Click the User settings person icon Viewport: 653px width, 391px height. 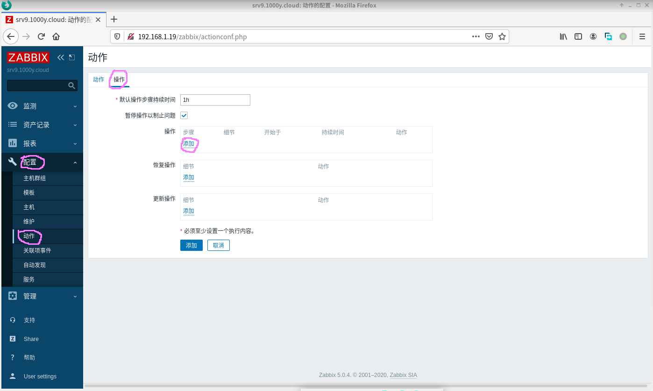coord(13,376)
